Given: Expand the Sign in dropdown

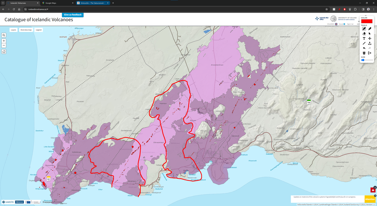Looking at the screenshot, I should click(x=350, y=24).
